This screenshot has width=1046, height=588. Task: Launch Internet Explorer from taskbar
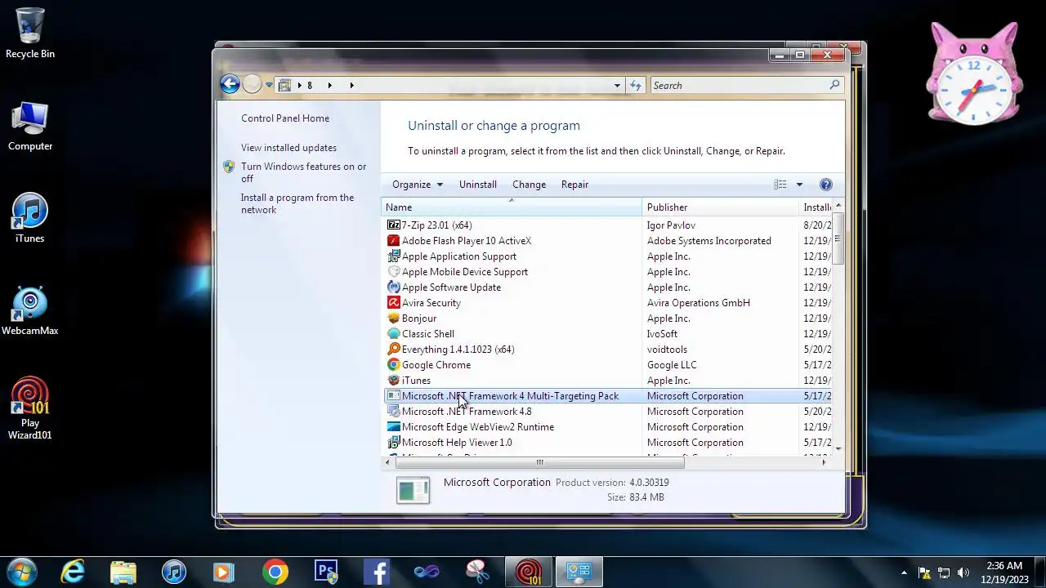pyautogui.click(x=73, y=572)
